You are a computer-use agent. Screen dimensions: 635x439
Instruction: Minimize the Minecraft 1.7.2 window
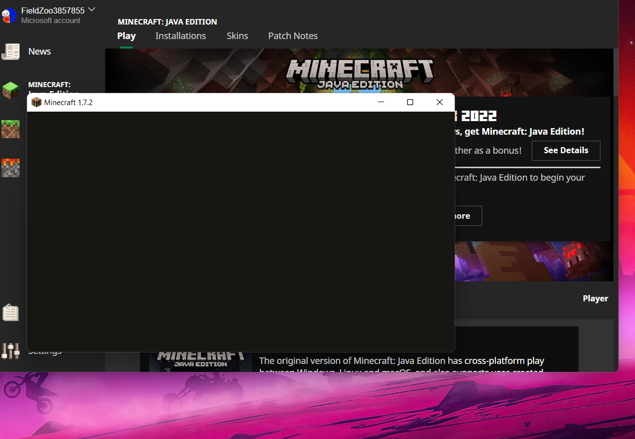pos(381,102)
